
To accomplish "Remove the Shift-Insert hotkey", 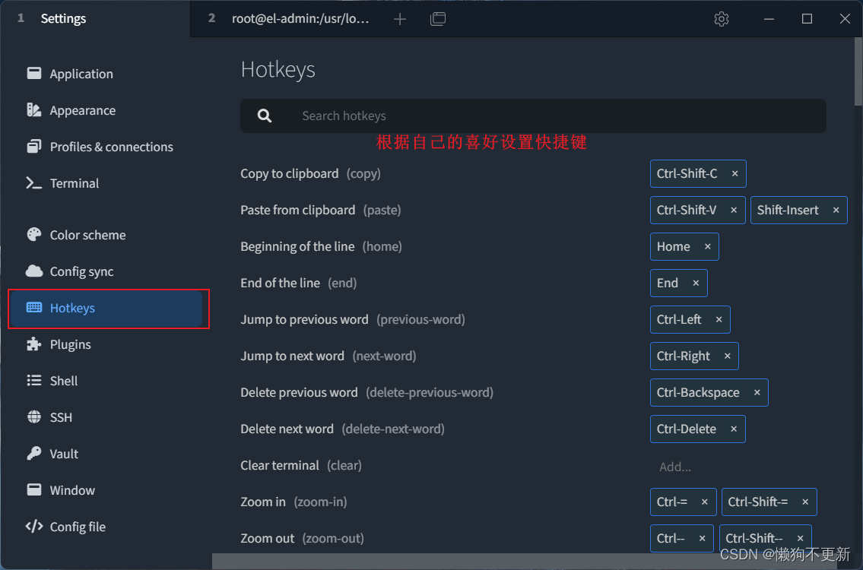I will (x=836, y=211).
